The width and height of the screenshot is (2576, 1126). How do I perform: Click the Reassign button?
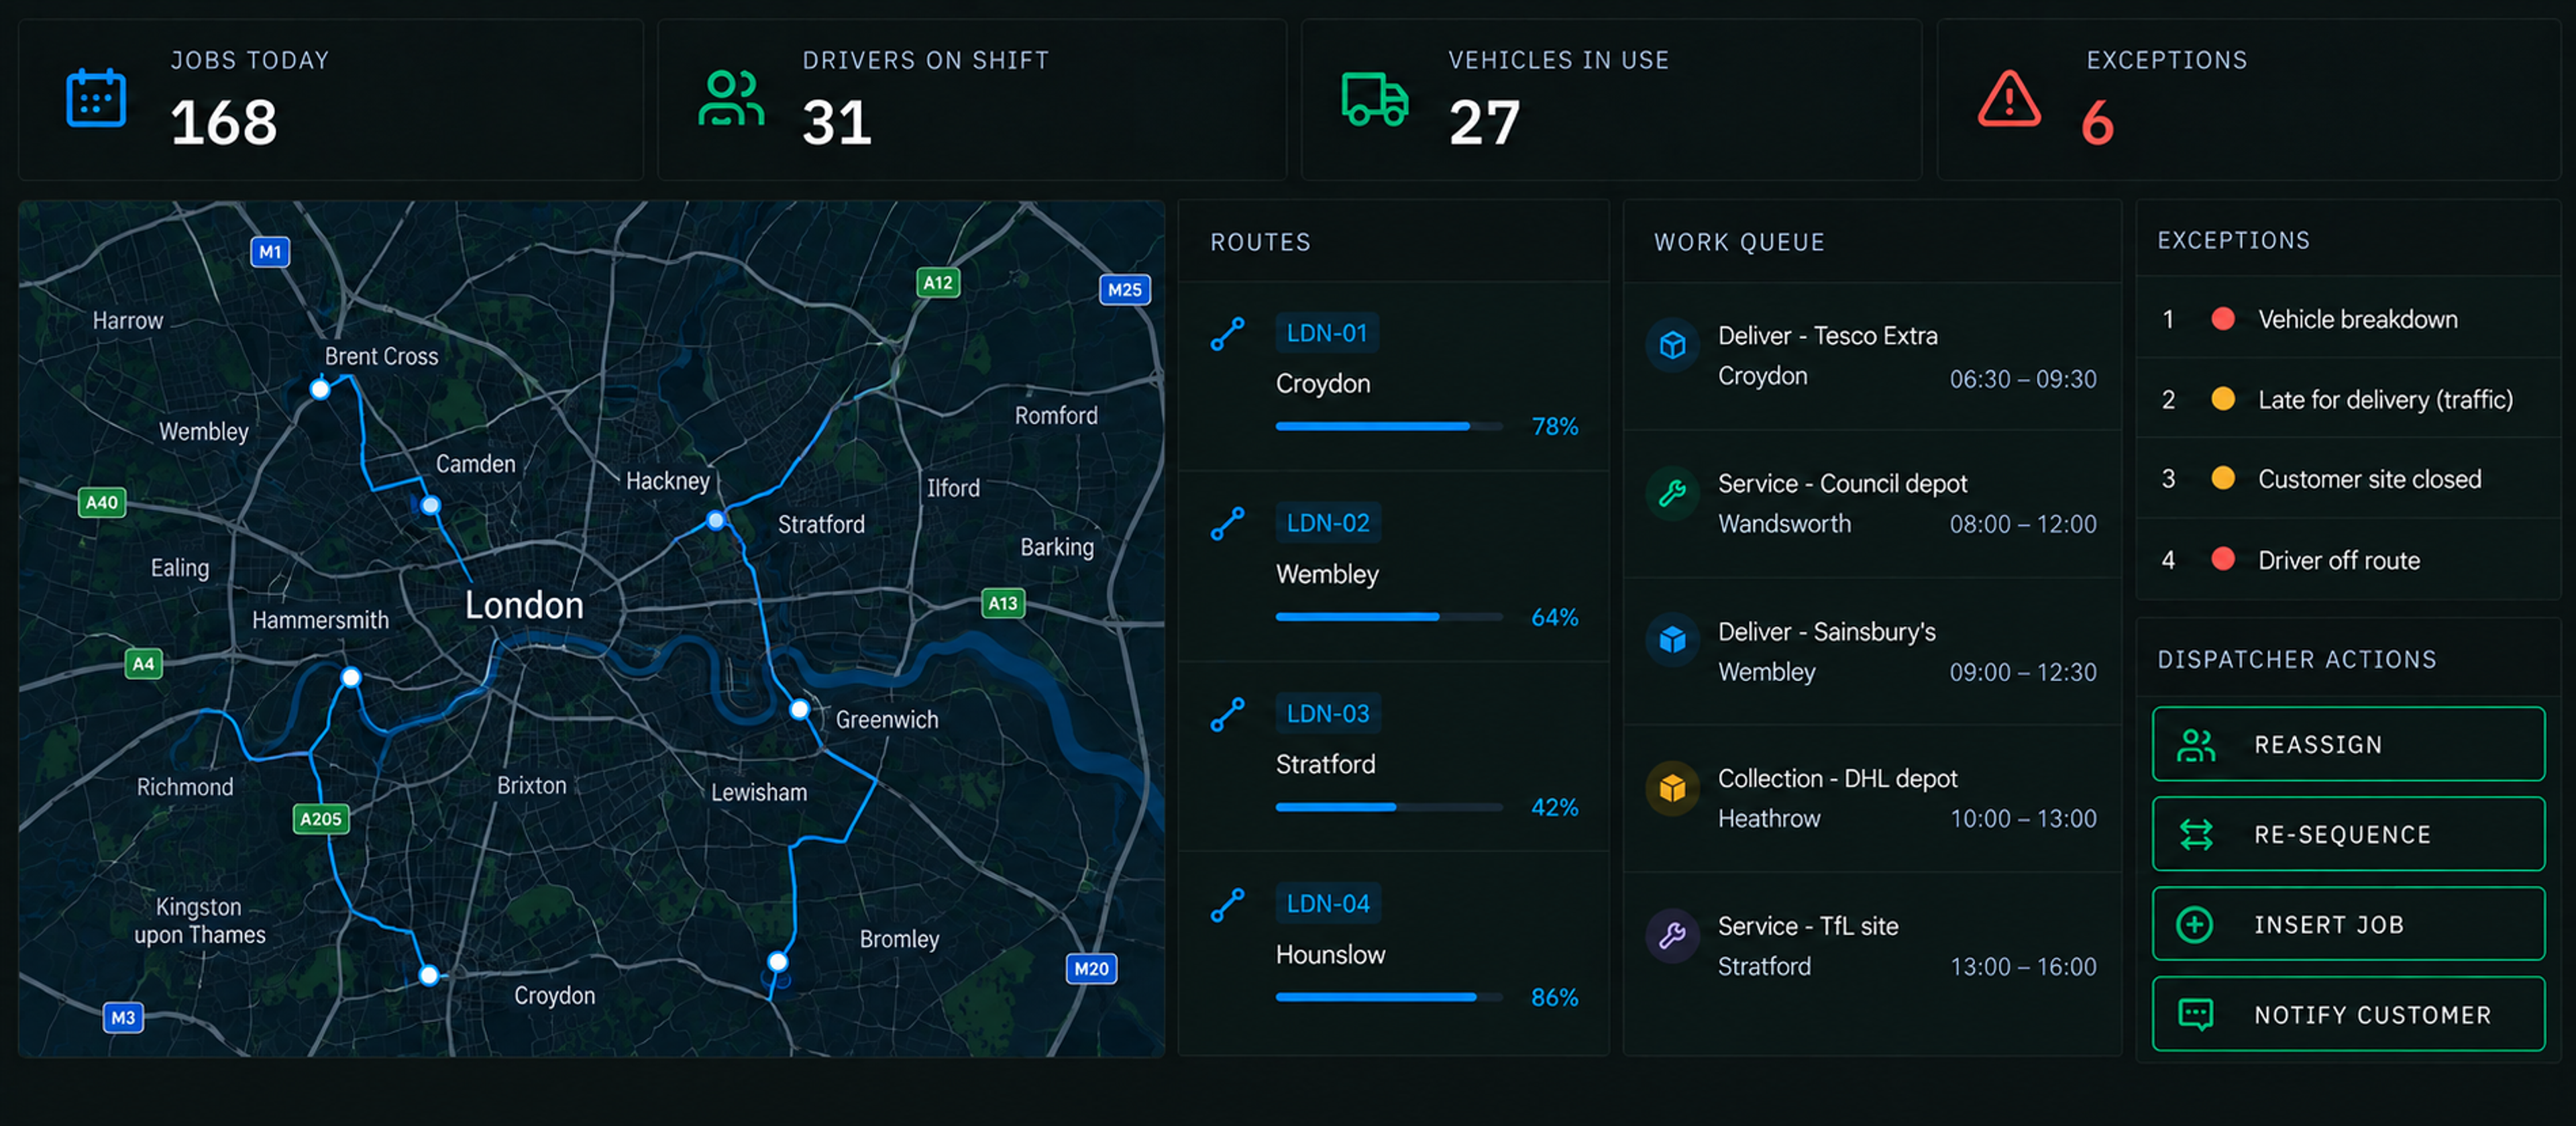coord(2348,744)
